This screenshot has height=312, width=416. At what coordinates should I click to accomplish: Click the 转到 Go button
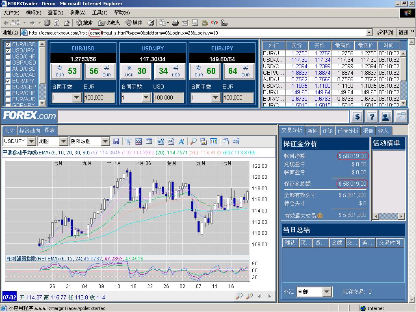coord(385,32)
